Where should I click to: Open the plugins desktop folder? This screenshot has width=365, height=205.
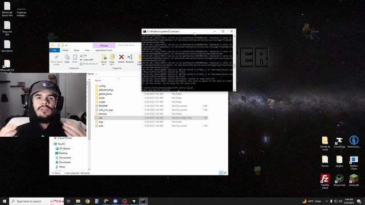tap(339, 161)
